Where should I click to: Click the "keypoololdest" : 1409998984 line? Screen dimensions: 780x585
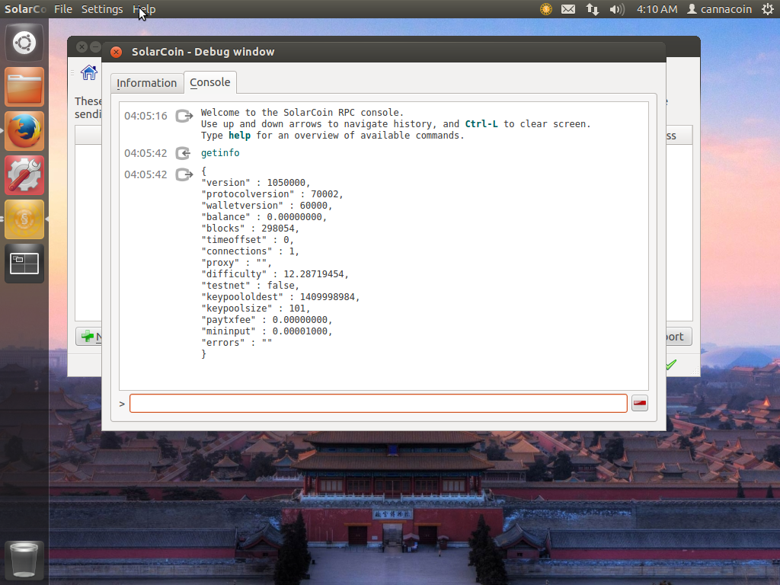coord(280,298)
